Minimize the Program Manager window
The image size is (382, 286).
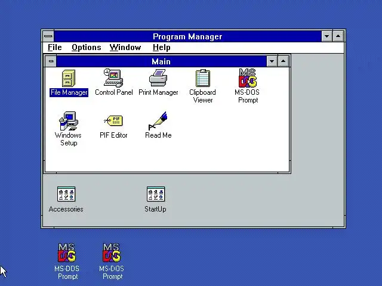point(326,36)
